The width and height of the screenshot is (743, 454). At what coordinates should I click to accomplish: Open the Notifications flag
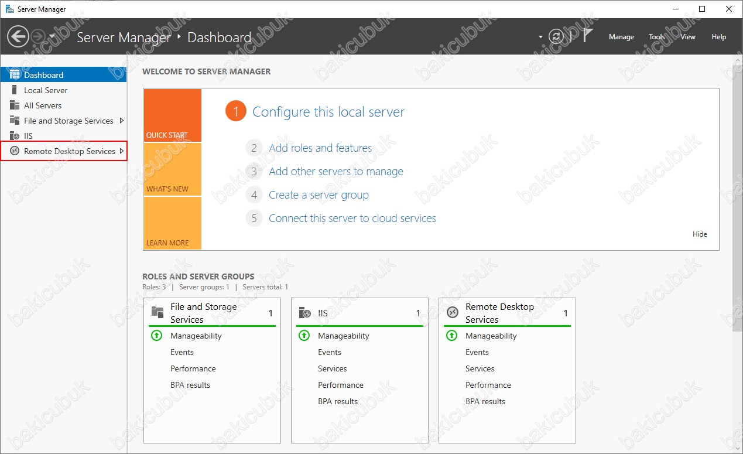(x=588, y=36)
